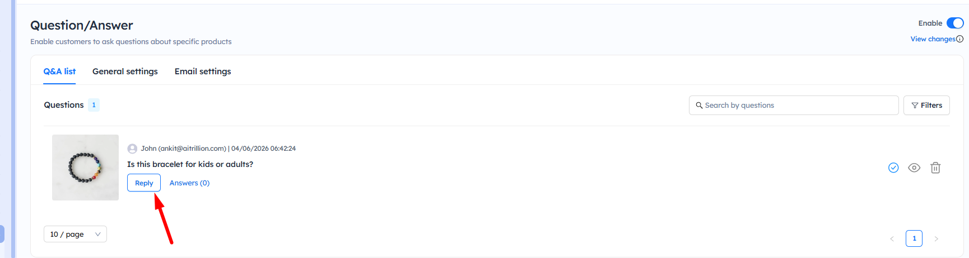
Task: Show the Answers (0) link
Action: [x=189, y=183]
